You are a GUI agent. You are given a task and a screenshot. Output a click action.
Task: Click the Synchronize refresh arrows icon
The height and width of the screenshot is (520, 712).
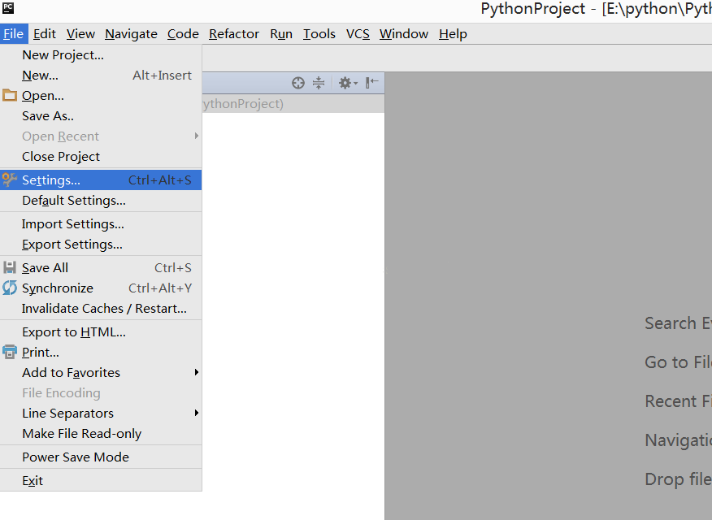pyautogui.click(x=10, y=288)
